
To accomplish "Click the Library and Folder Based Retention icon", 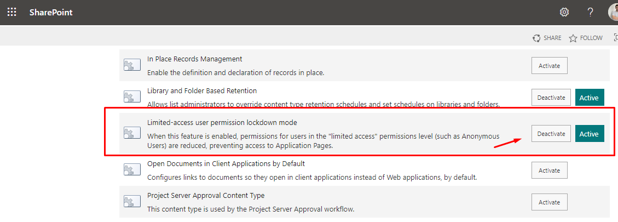I will tap(132, 97).
